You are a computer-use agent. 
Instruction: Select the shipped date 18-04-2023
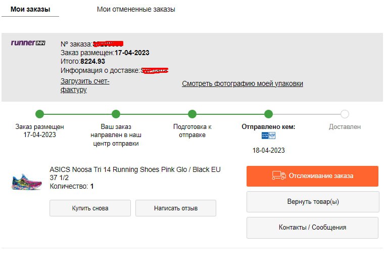point(269,151)
